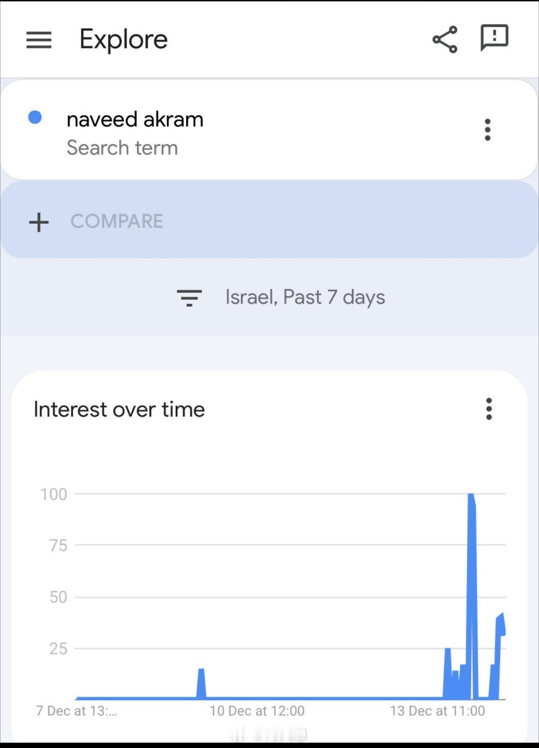The height and width of the screenshot is (748, 539).
Task: Click the 13 Dec at 11:00 label
Action: [437, 711]
